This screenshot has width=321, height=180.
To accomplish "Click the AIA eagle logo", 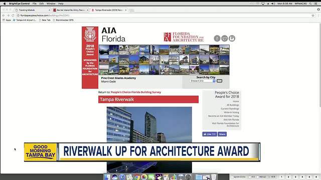I will (90, 34).
